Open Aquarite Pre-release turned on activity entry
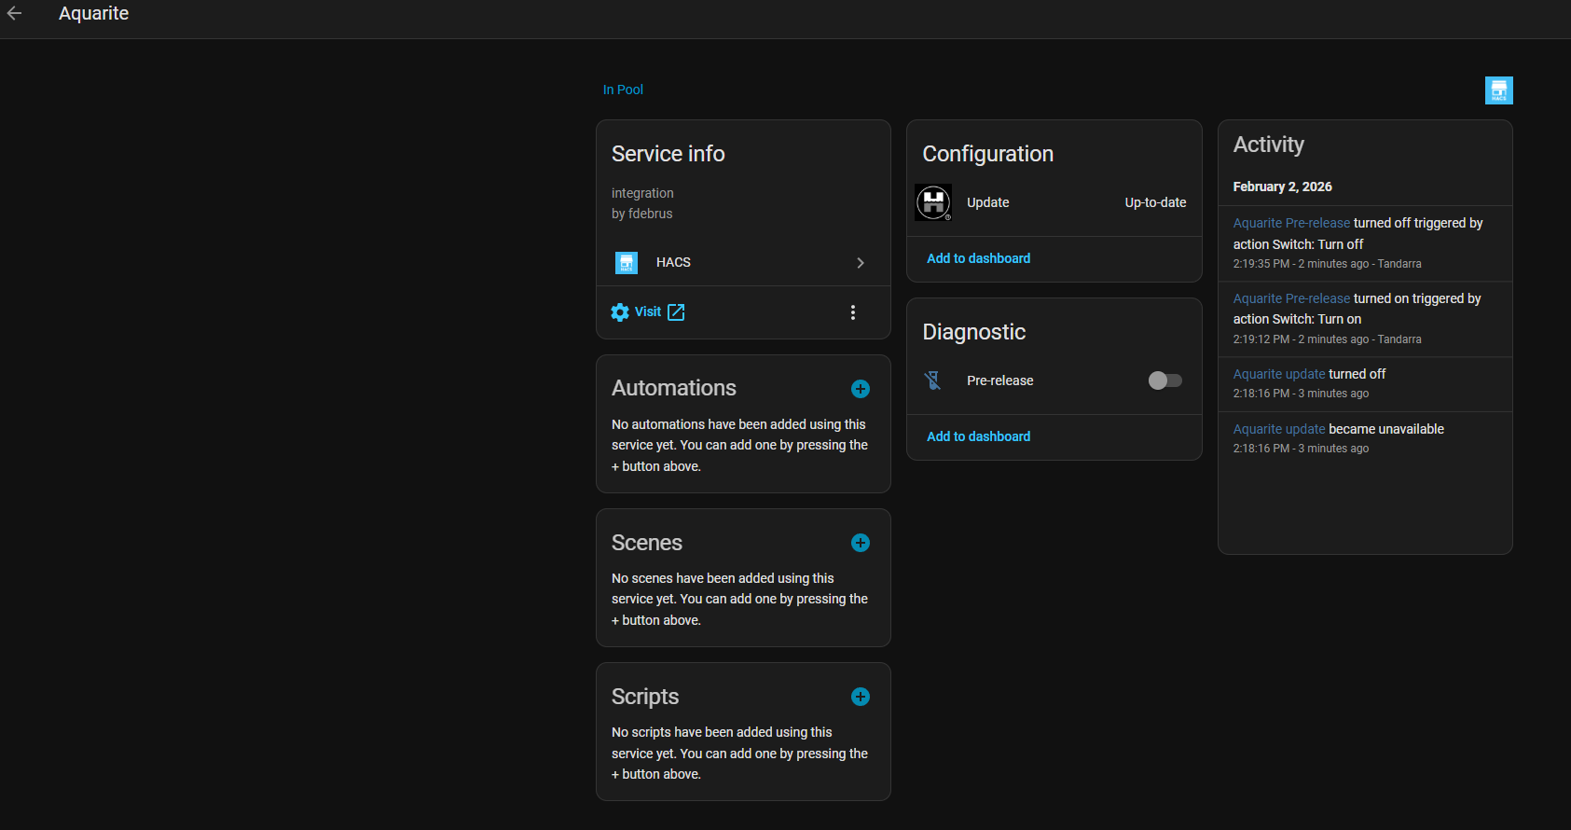The height and width of the screenshot is (830, 1571). (x=1291, y=298)
